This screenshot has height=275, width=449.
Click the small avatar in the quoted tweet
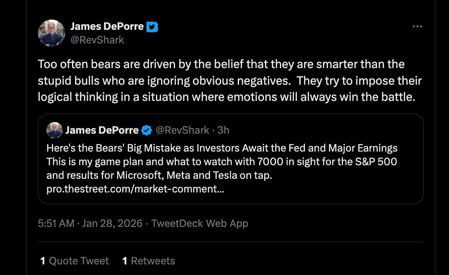pyautogui.click(x=55, y=130)
